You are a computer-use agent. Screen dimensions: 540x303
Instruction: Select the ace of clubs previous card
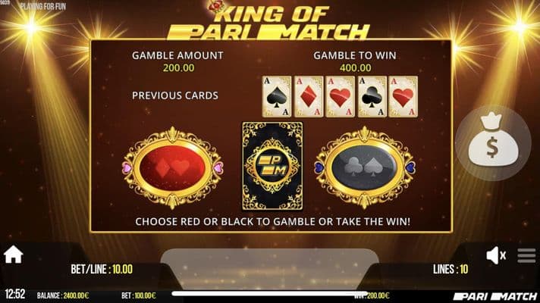click(372, 97)
